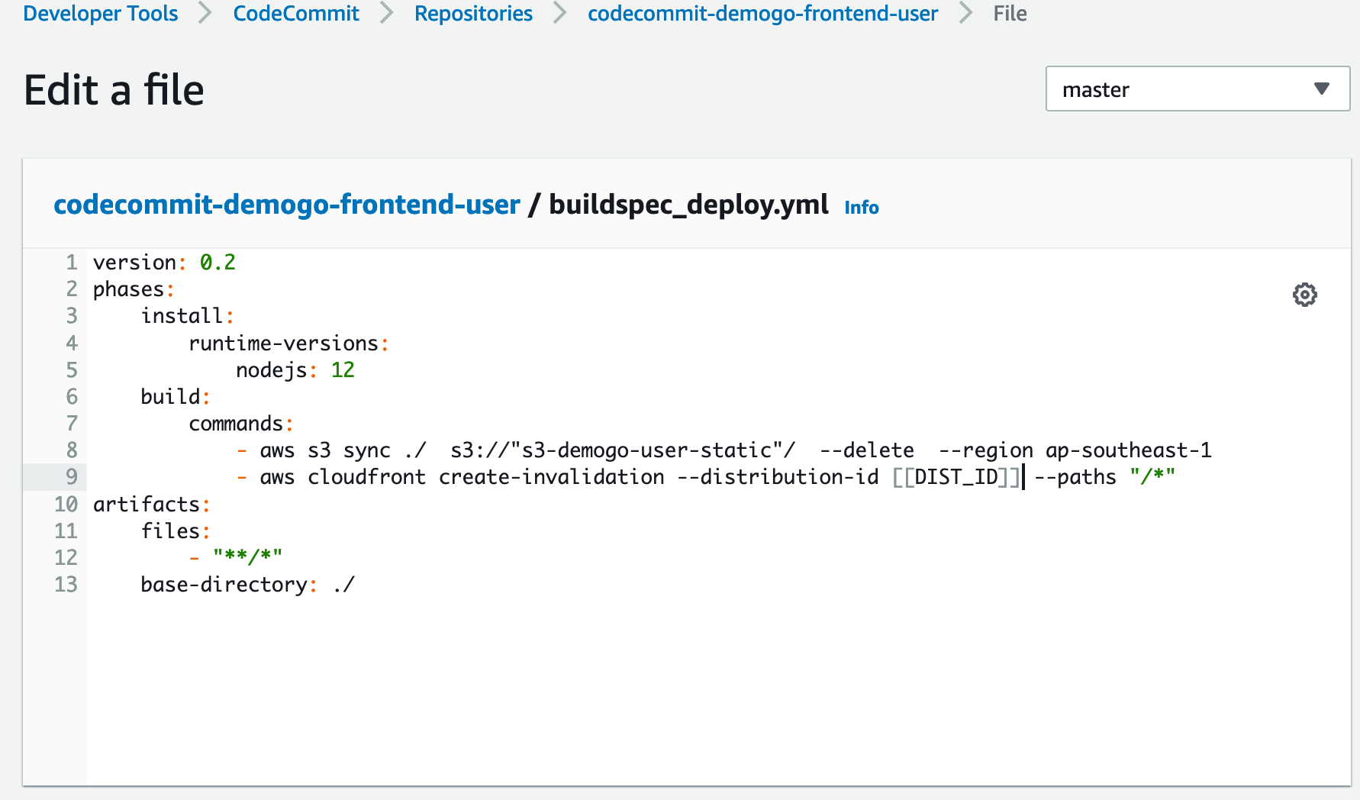Select line number 1 in the gutter
This screenshot has height=800, width=1360.
coord(71,263)
